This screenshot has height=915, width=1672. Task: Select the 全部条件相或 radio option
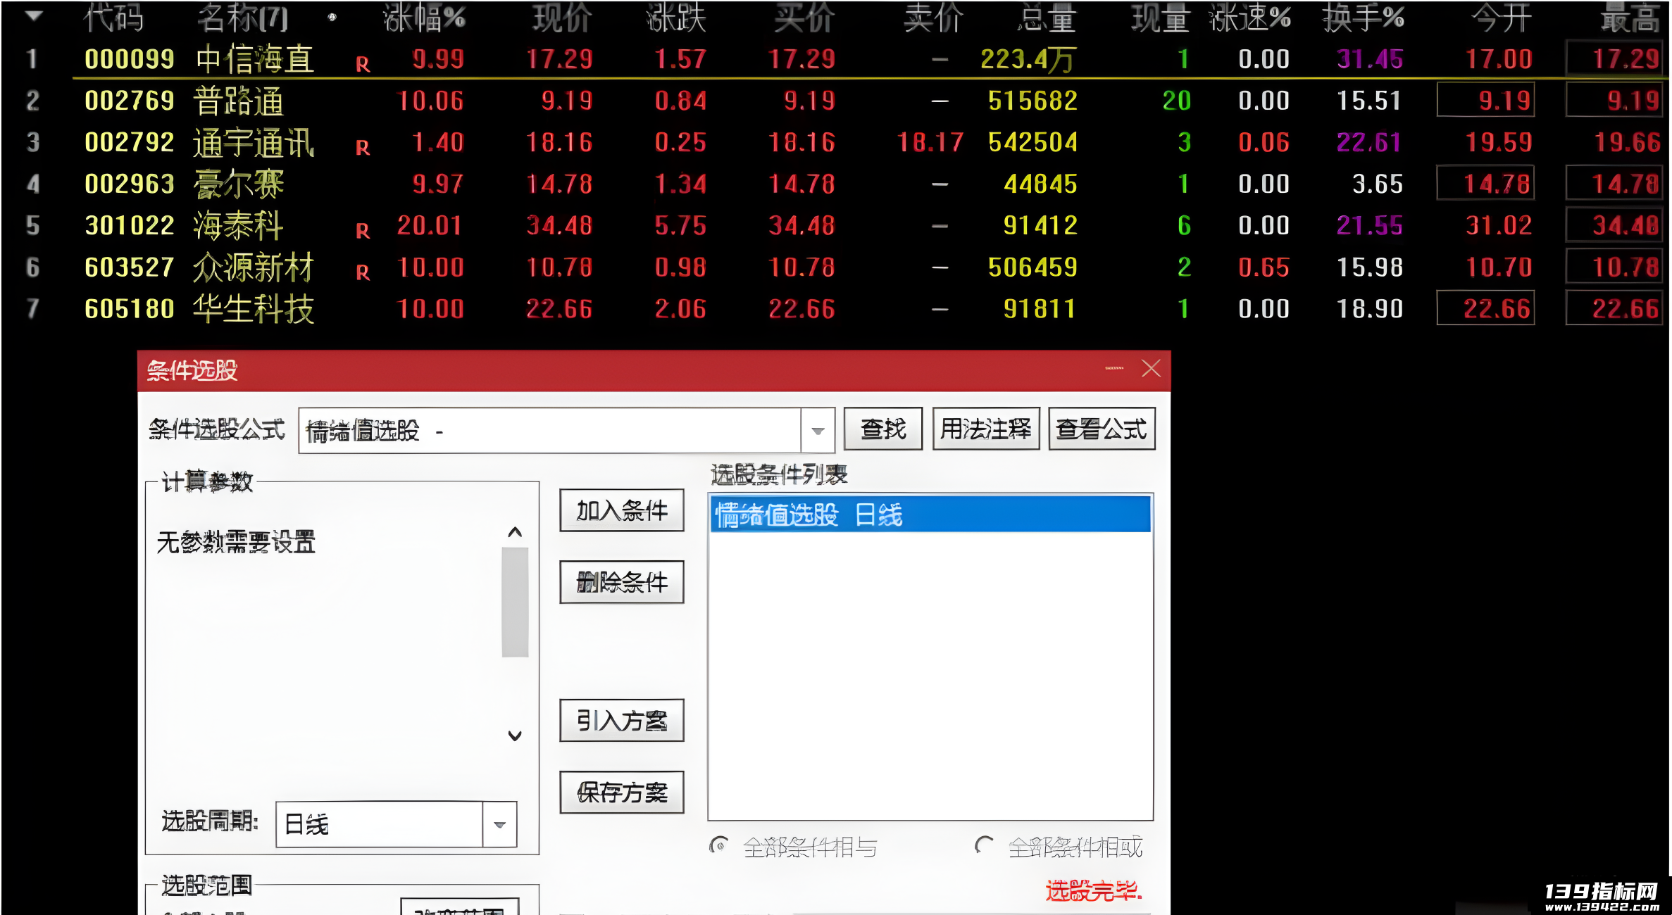(x=984, y=845)
